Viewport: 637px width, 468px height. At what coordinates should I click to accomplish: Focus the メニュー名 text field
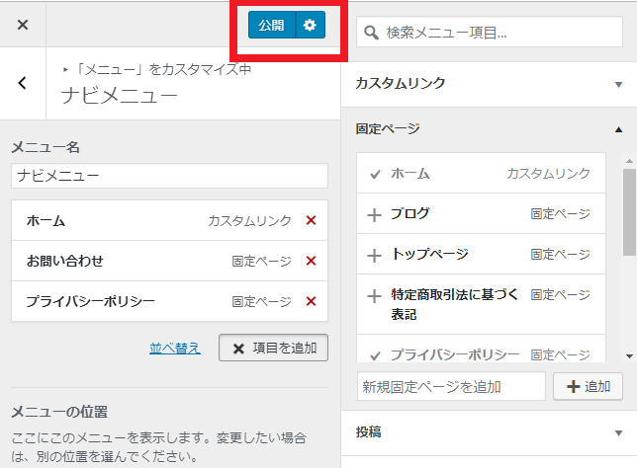[169, 175]
